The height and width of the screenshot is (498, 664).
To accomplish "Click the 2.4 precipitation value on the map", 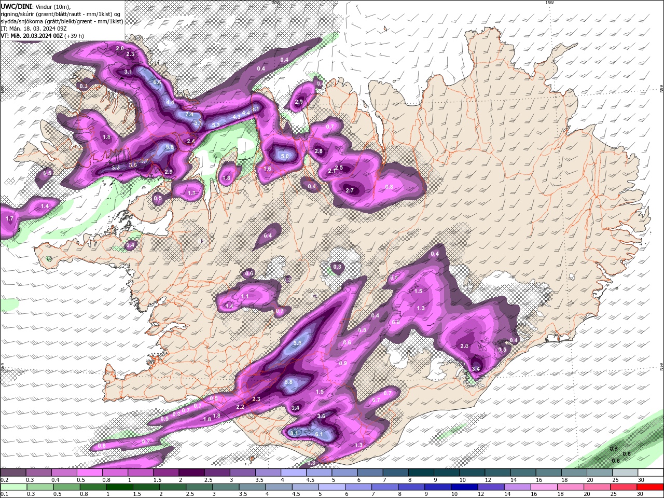I will (190, 141).
